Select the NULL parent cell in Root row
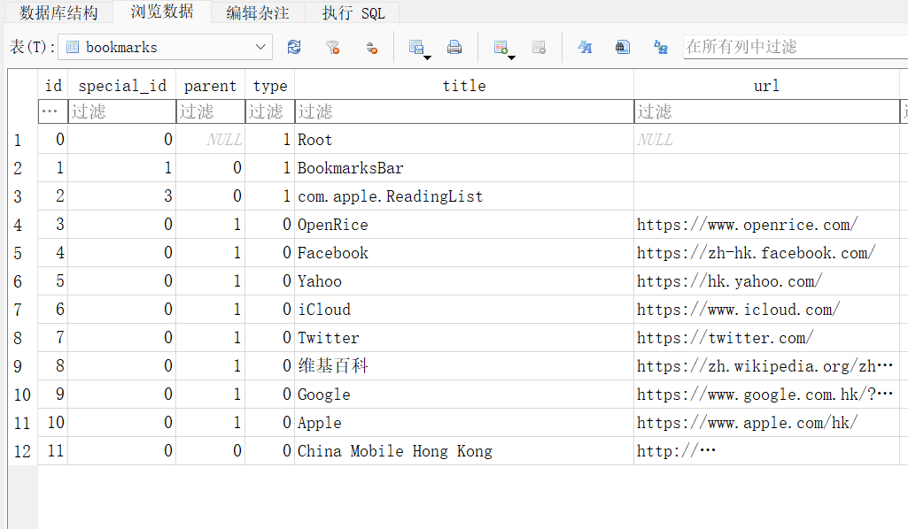This screenshot has height=529, width=908. (x=211, y=140)
